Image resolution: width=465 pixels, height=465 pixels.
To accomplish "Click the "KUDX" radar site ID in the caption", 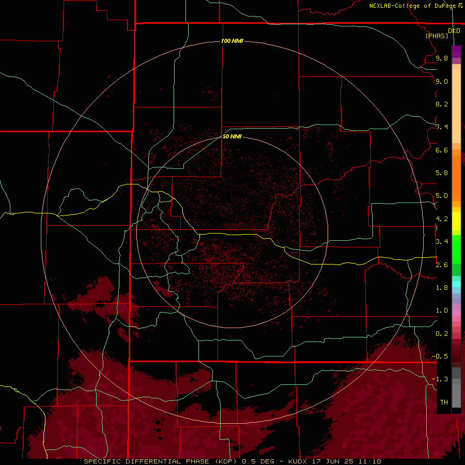I will (x=298, y=461).
